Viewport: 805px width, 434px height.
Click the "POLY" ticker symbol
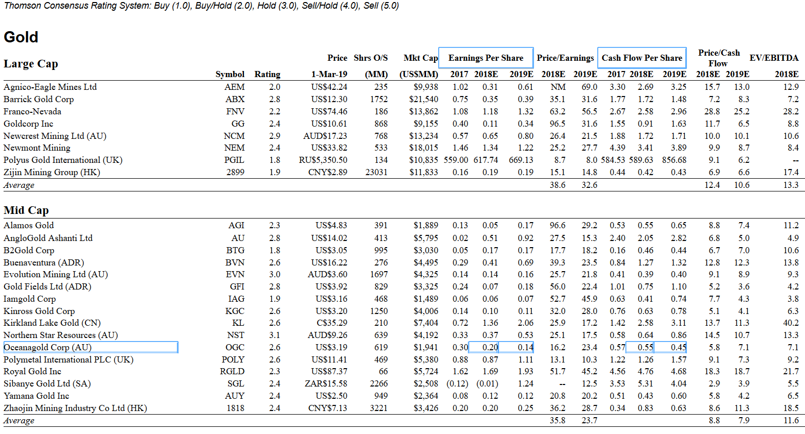pos(233,359)
